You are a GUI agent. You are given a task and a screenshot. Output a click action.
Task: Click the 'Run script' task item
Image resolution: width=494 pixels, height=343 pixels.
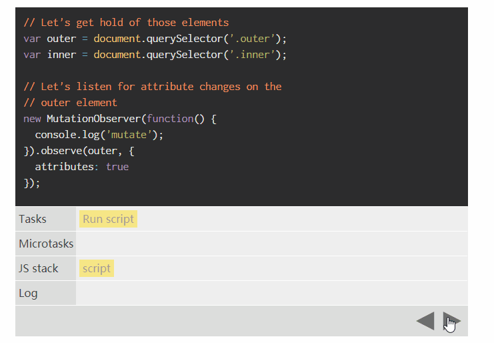pos(108,219)
